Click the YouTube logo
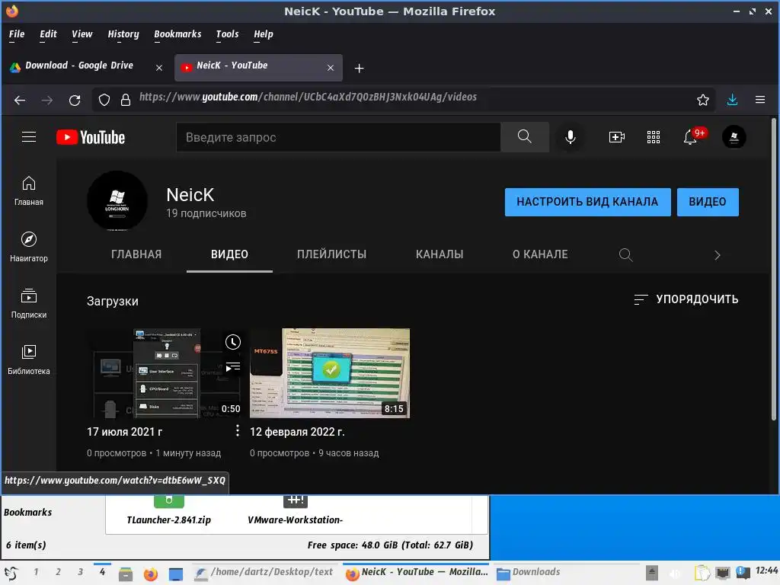The image size is (780, 585). click(x=91, y=137)
